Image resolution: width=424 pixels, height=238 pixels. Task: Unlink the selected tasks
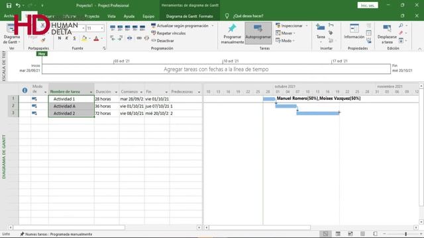click(146, 38)
